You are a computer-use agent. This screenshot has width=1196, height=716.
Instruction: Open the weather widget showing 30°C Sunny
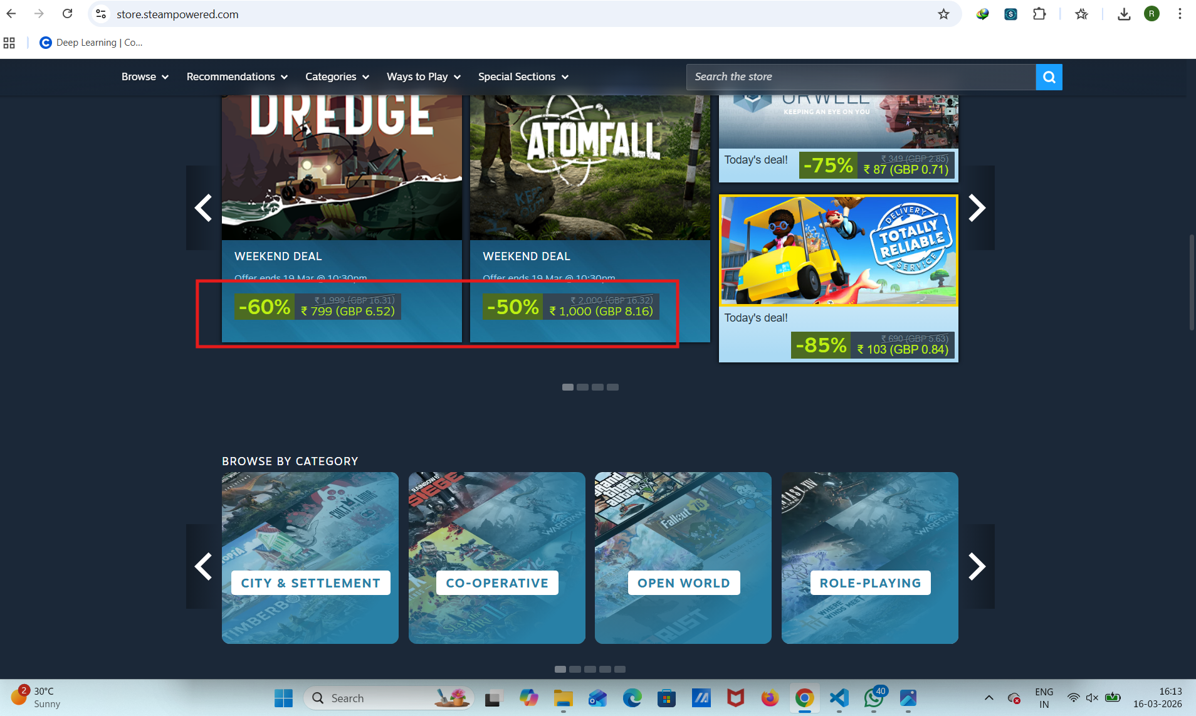[x=36, y=697]
